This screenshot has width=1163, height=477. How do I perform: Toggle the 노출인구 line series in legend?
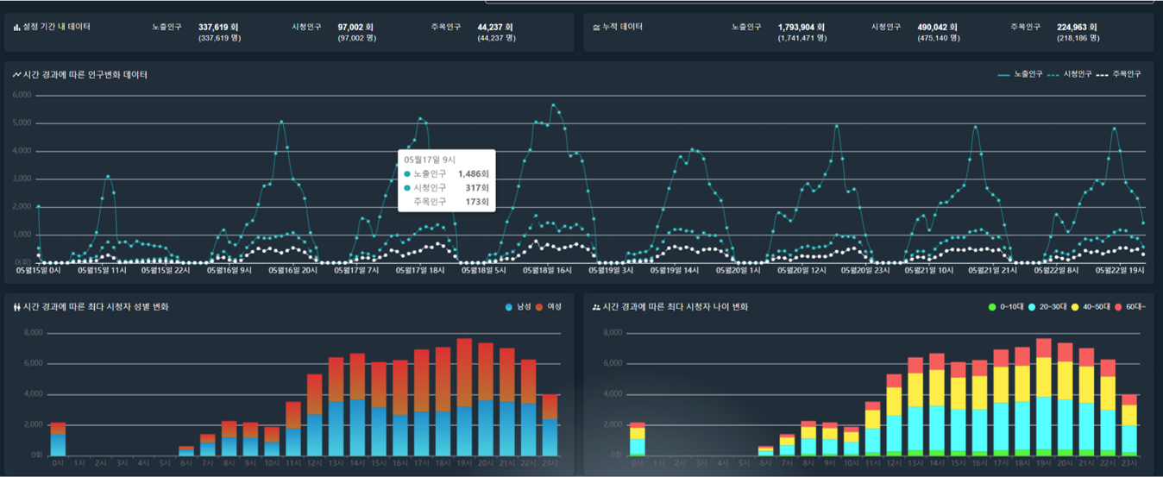point(1019,74)
